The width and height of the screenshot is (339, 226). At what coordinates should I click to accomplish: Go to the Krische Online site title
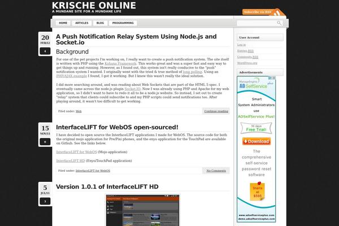[x=94, y=6]
